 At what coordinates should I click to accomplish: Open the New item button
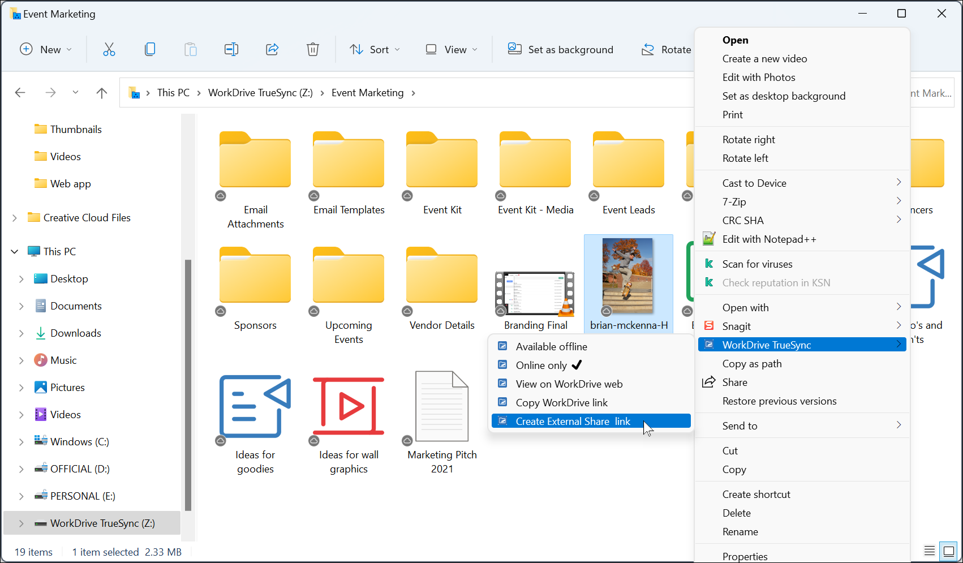46,50
